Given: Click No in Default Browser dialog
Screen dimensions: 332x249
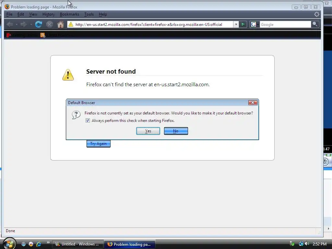Looking at the screenshot, I should tap(176, 131).
